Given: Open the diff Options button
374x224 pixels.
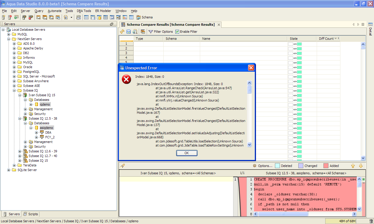Looking at the screenshot, I should click(263, 166).
